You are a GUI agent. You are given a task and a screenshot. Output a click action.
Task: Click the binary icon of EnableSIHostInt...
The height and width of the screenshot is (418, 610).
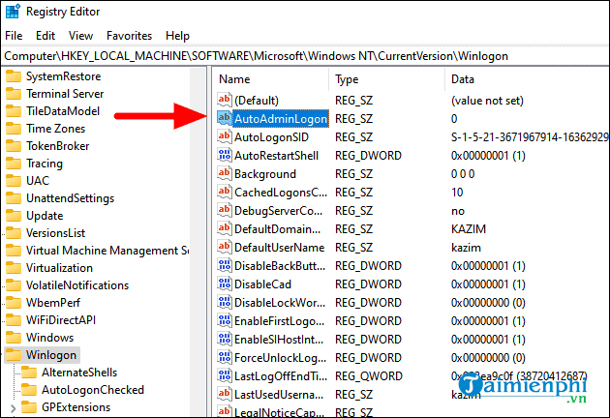225,340
